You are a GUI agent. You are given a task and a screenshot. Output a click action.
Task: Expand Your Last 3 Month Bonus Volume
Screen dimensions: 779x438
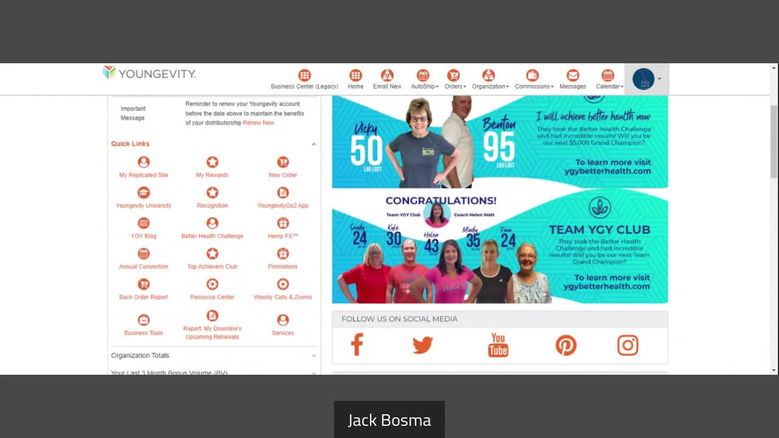click(x=313, y=372)
